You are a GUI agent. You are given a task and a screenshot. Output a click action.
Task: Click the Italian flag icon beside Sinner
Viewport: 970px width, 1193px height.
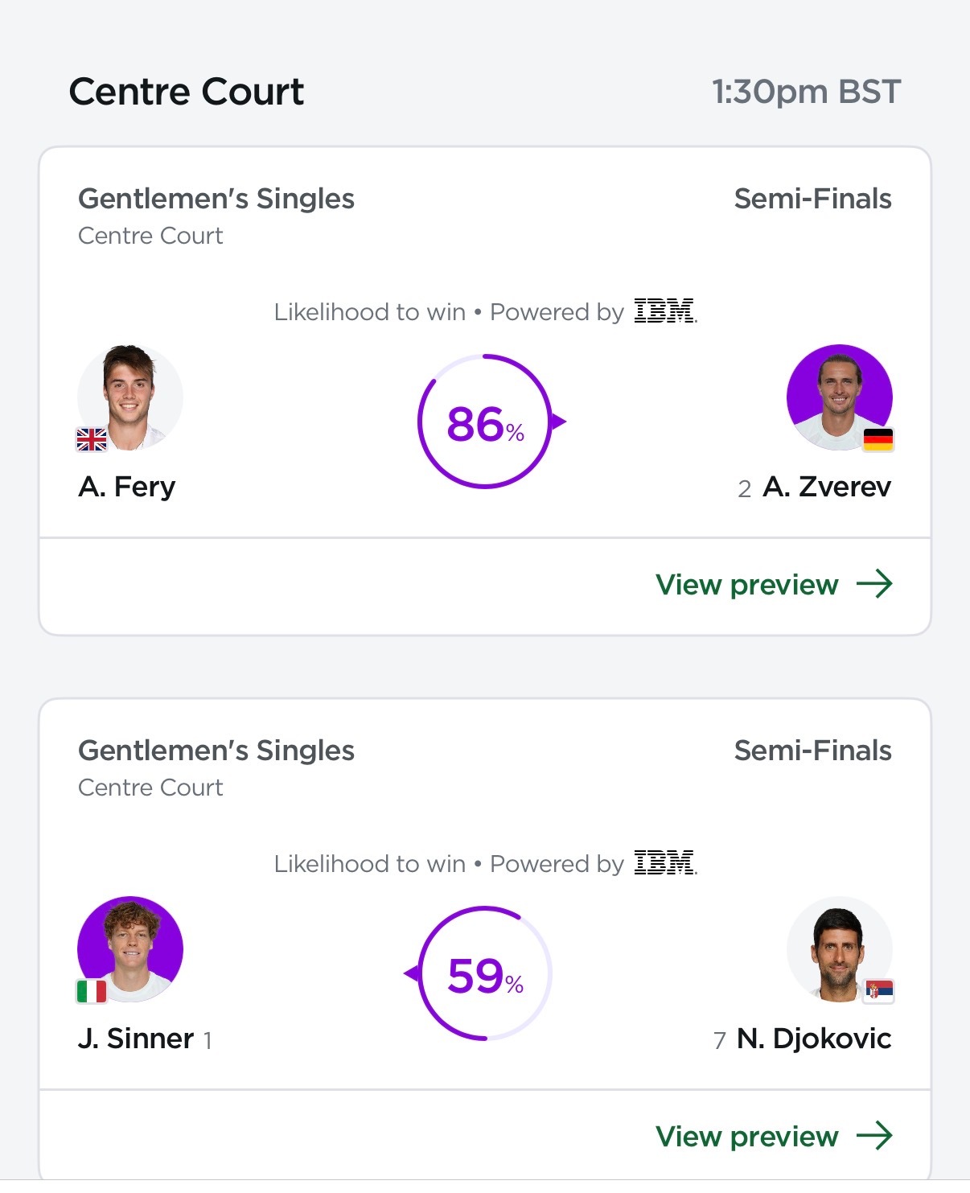(x=92, y=991)
